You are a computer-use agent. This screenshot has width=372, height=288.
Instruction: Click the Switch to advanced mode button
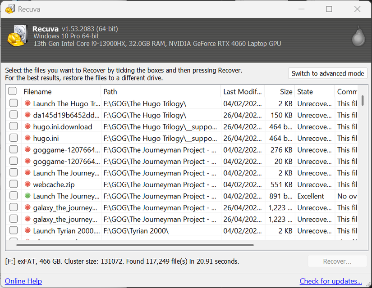click(328, 73)
